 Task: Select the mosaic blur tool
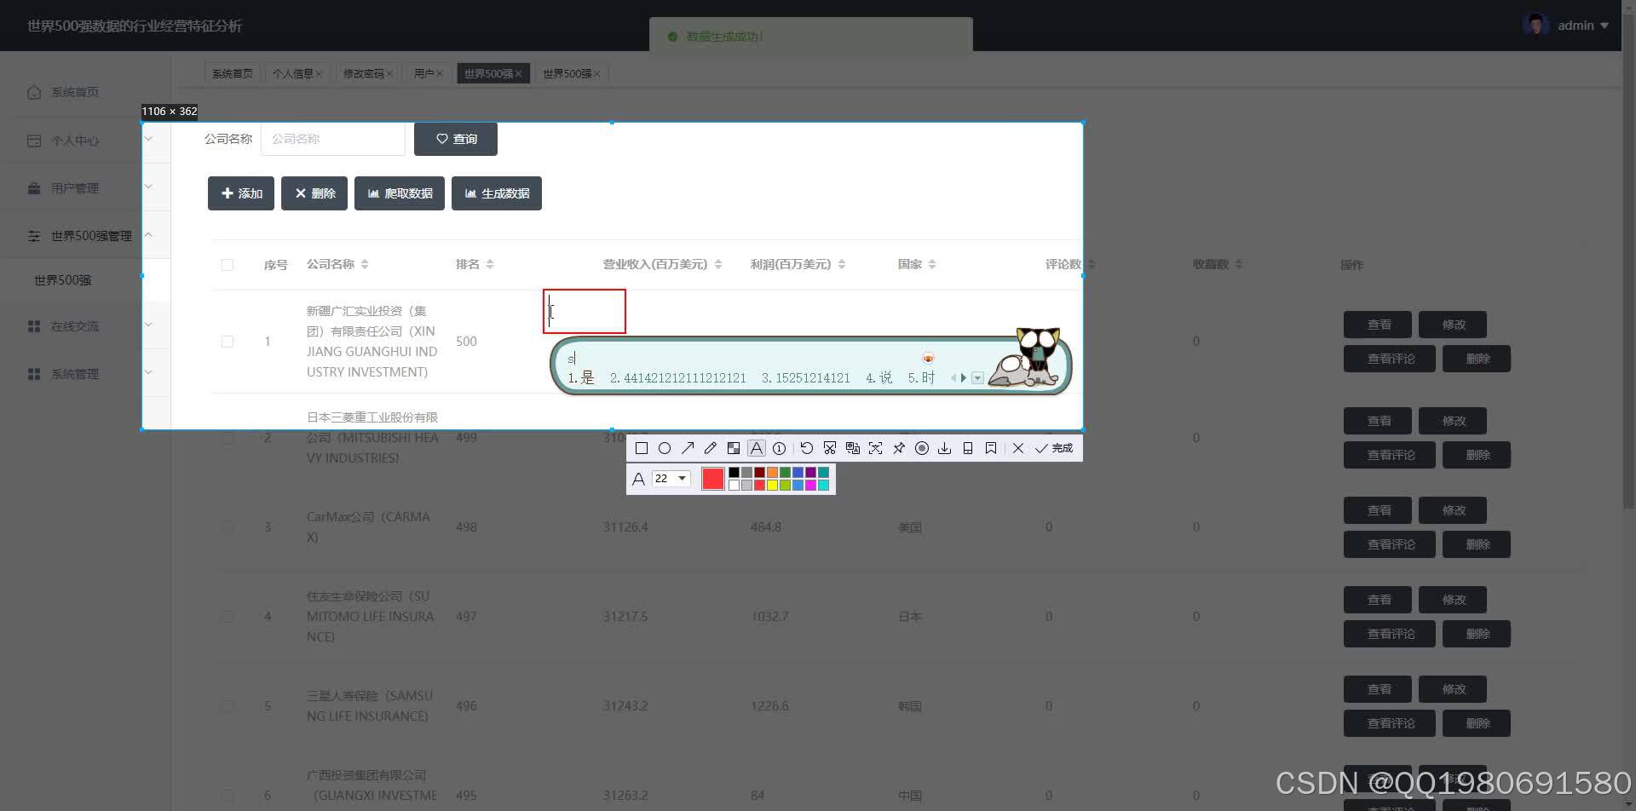coord(734,448)
